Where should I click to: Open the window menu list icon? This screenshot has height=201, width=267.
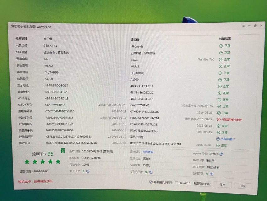[243, 26]
